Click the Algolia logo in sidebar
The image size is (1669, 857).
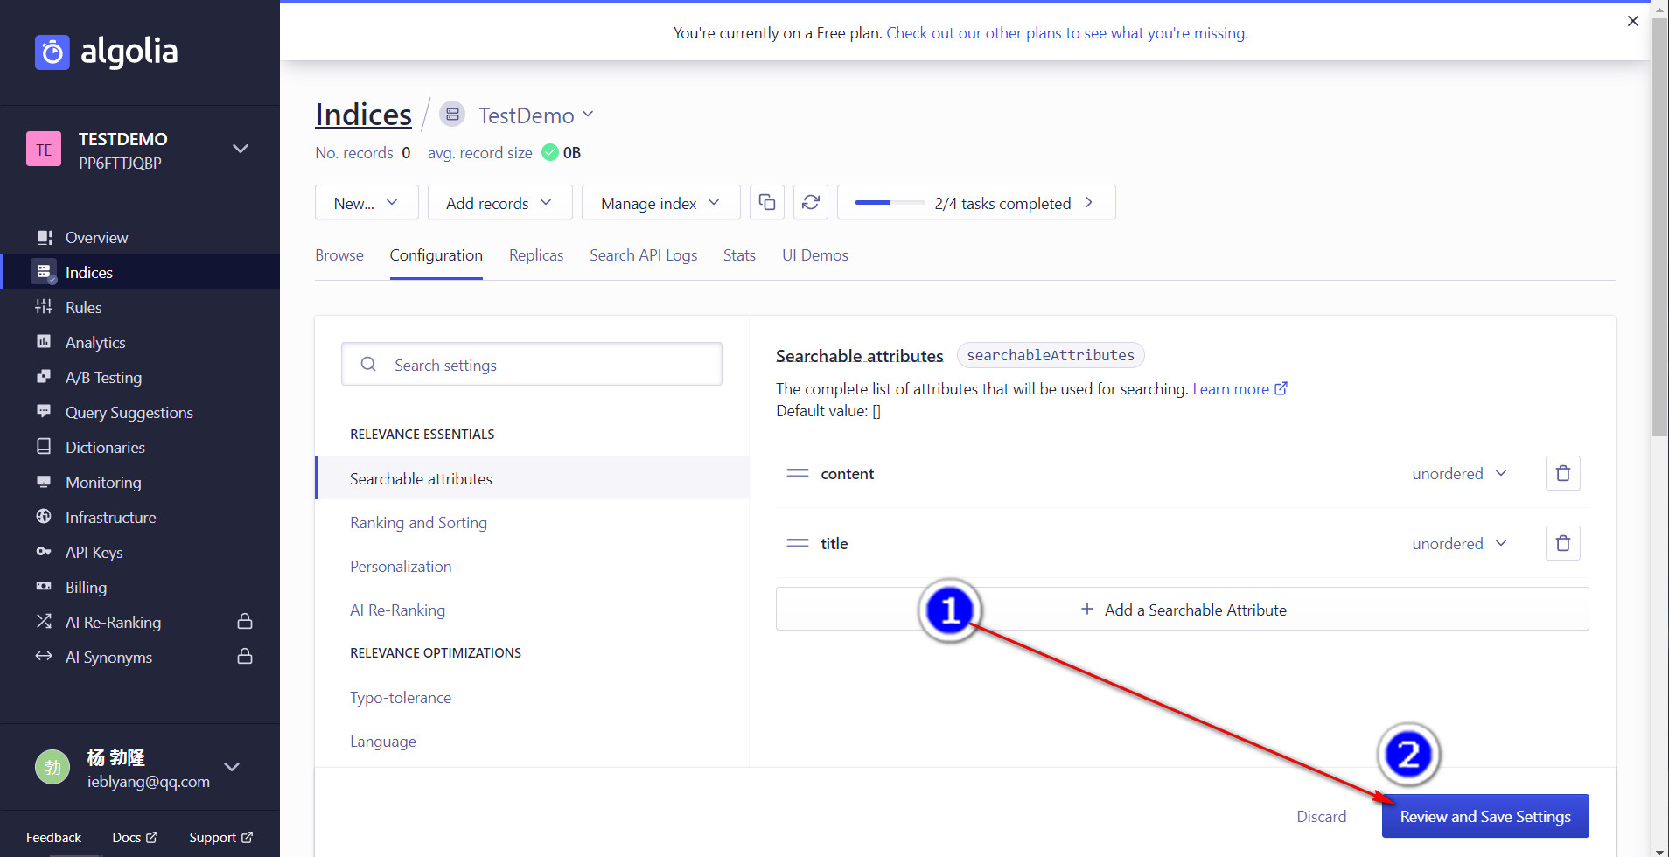click(107, 52)
